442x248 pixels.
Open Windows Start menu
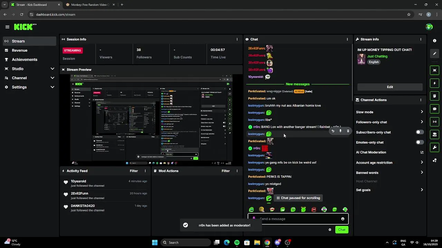pos(155,242)
